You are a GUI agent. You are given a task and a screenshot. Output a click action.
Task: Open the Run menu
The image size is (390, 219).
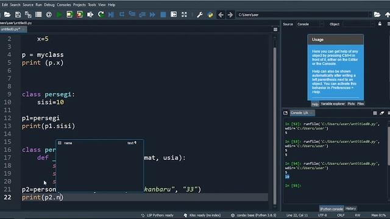click(38, 5)
